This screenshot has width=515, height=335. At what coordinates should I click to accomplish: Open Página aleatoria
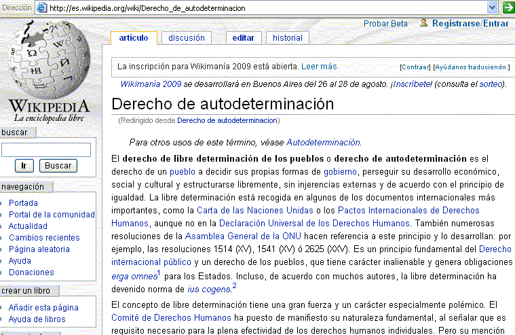click(x=39, y=249)
